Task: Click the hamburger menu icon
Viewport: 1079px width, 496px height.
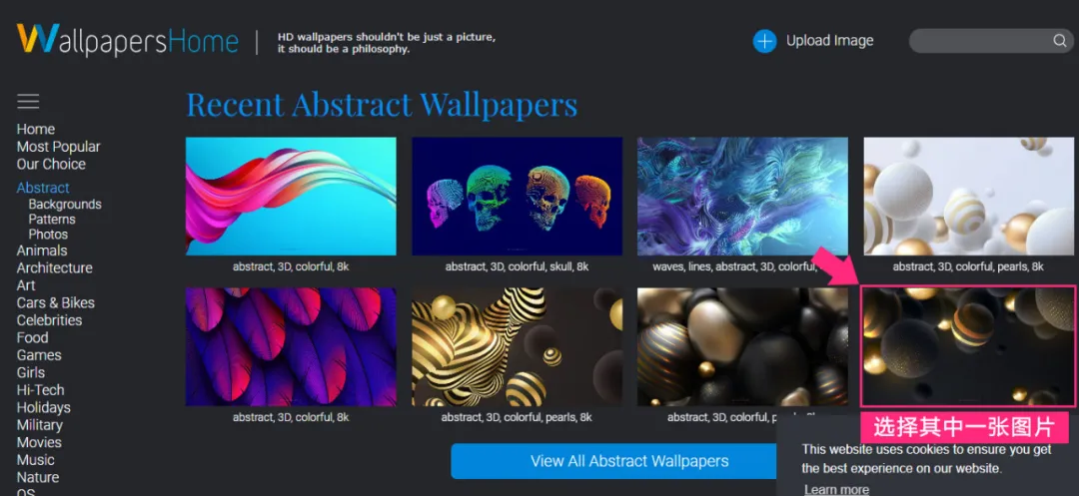Action: click(x=28, y=102)
